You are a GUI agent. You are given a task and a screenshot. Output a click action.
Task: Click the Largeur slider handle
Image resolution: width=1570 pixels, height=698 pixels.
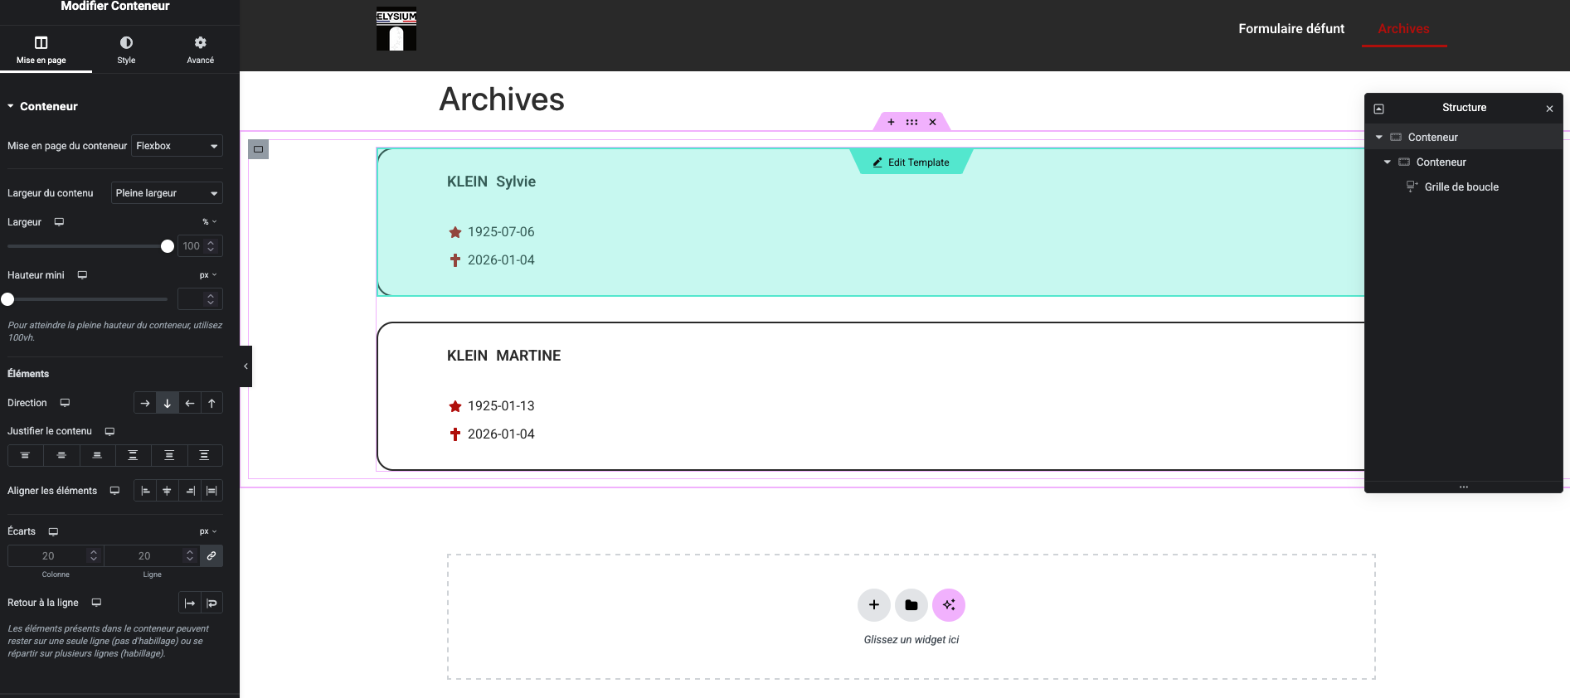click(168, 246)
